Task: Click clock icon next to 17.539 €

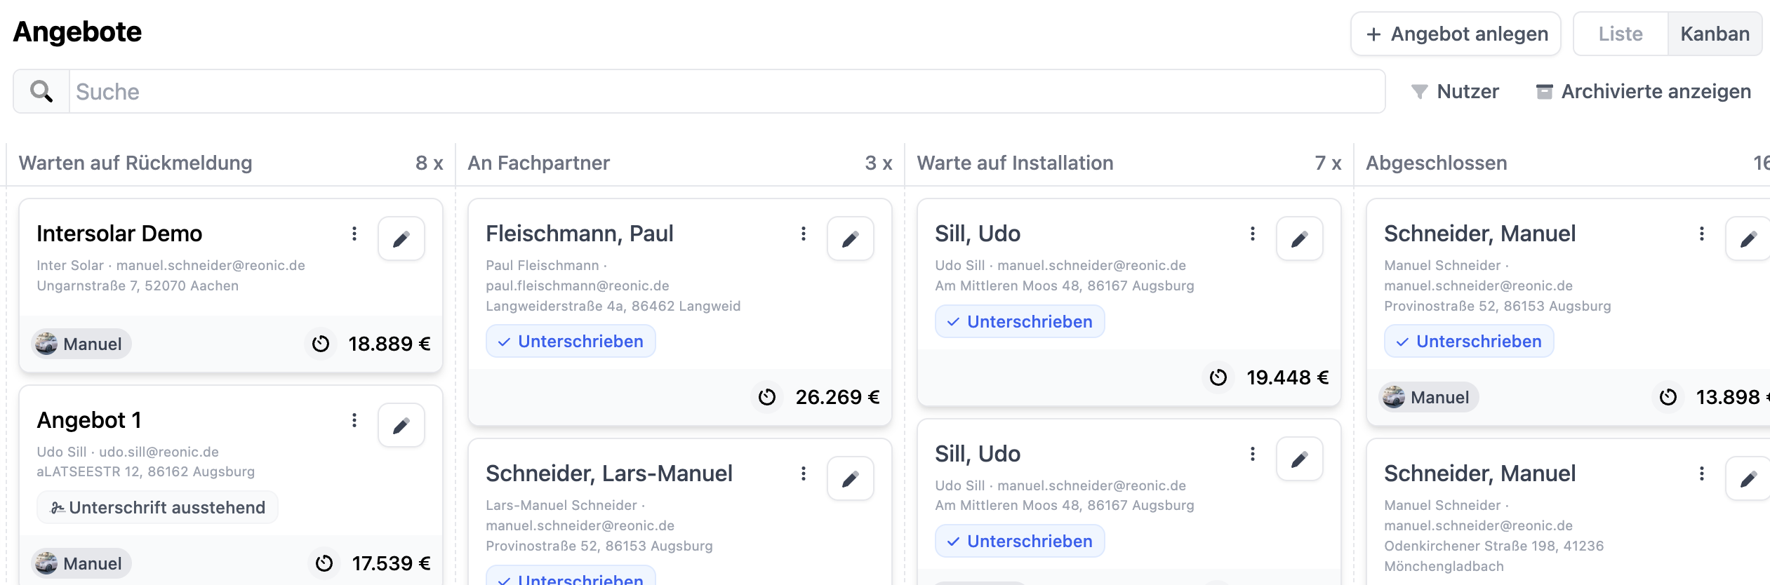Action: click(324, 563)
